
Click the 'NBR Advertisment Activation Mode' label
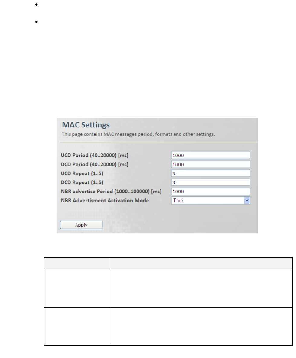point(105,201)
